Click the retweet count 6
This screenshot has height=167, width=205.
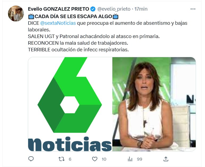(x=70, y=159)
